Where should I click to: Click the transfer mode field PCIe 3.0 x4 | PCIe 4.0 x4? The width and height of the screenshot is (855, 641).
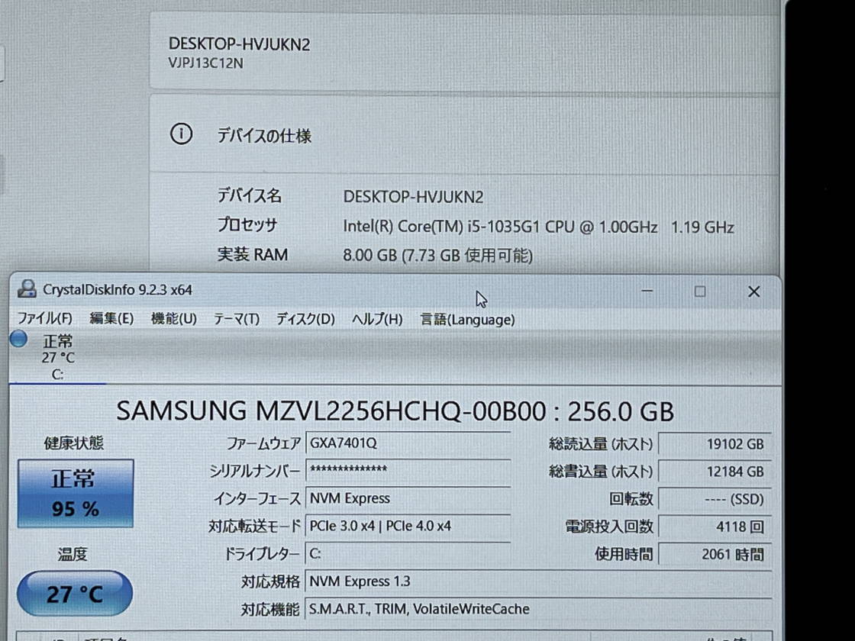pyautogui.click(x=408, y=526)
